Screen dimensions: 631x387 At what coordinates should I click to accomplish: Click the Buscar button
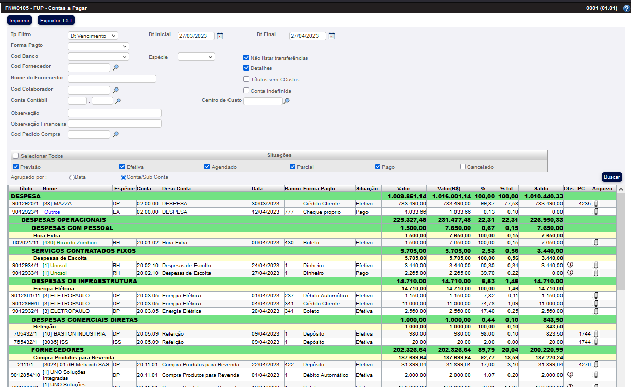(611, 177)
